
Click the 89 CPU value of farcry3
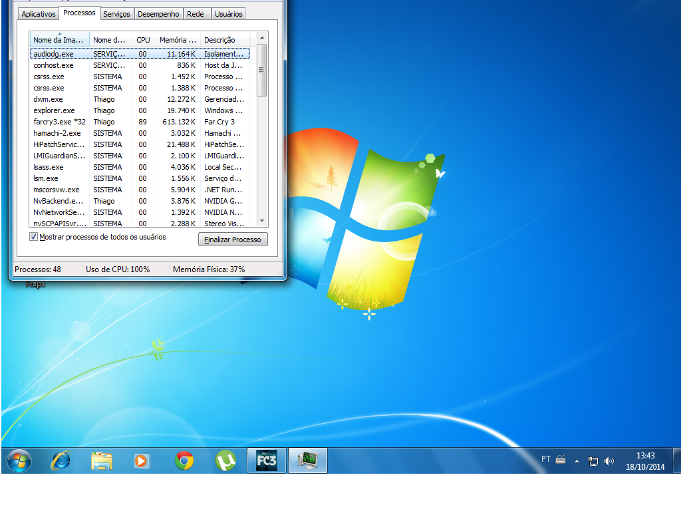pos(142,122)
